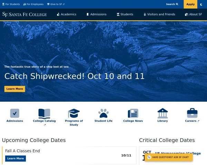Image resolution: width=207 pixels, height=165 pixels.
Task: Open Student Life paw print icon
Action: click(x=103, y=113)
